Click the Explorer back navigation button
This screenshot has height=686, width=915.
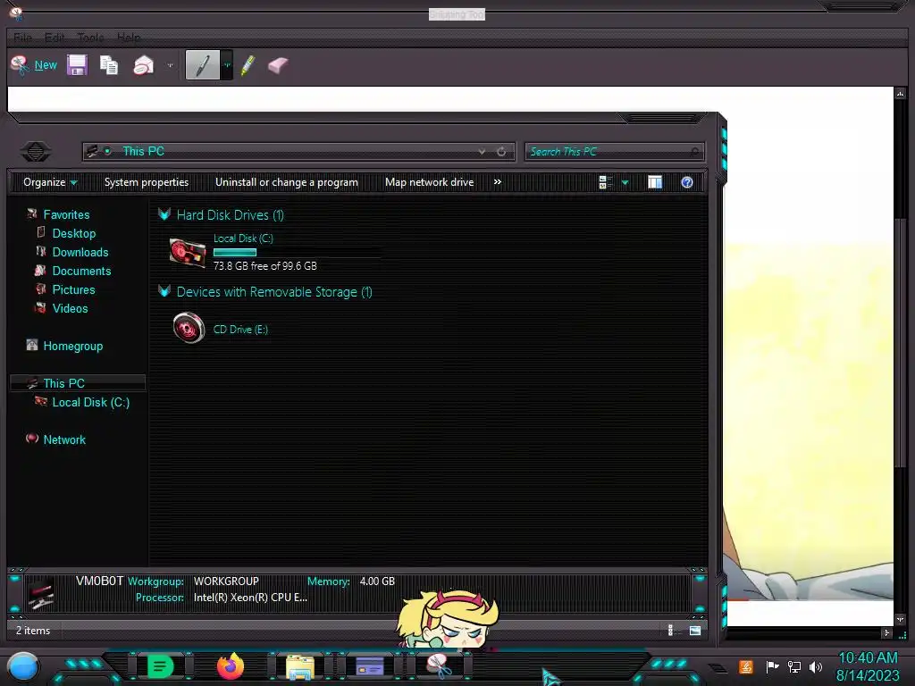click(36, 152)
